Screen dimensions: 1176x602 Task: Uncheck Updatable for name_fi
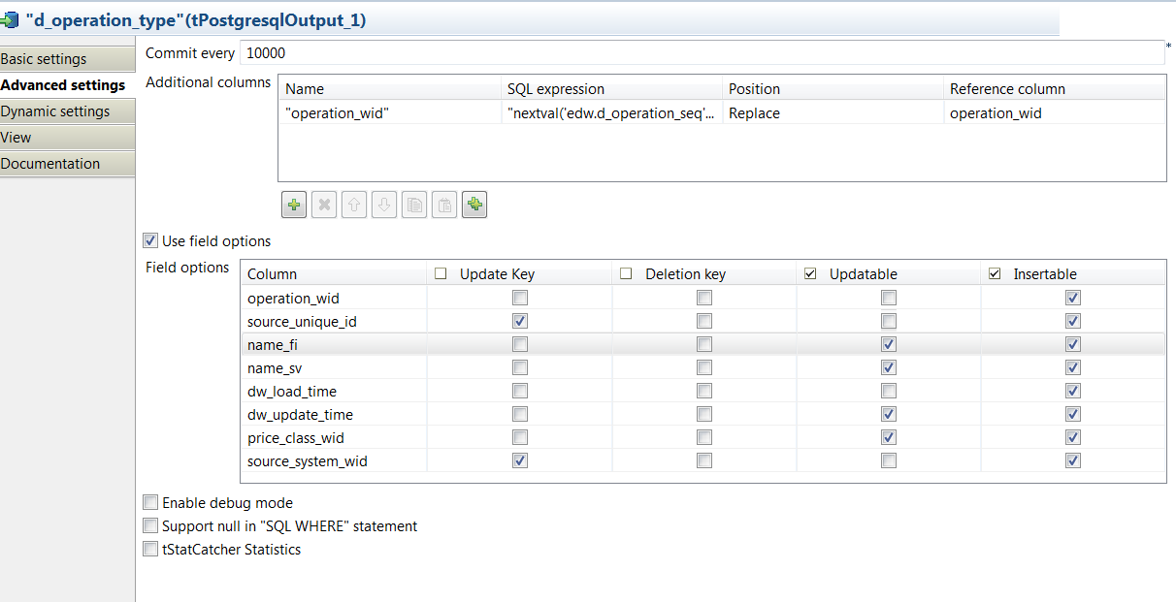889,344
